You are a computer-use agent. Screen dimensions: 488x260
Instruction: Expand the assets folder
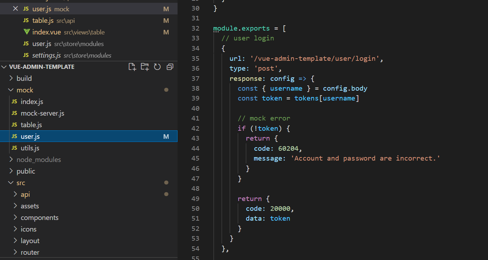pyautogui.click(x=89, y=206)
